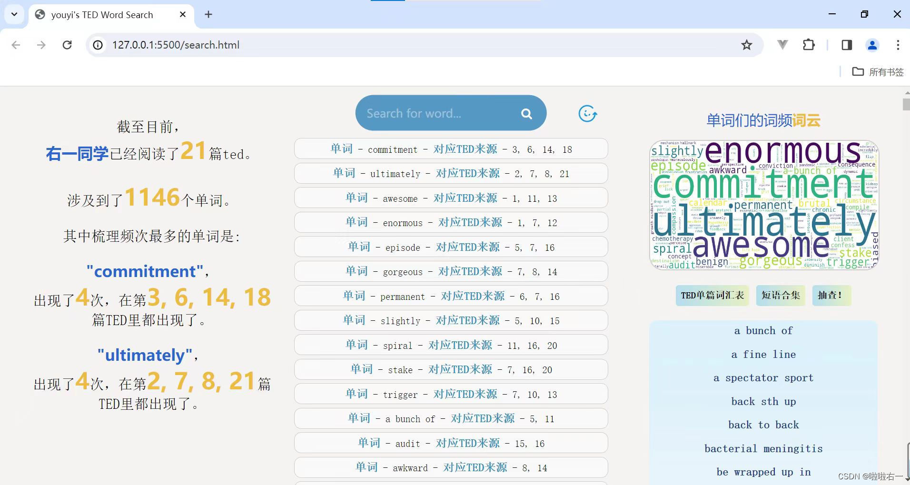Click the blue refresh smiley icon
Image resolution: width=910 pixels, height=485 pixels.
coord(587,114)
